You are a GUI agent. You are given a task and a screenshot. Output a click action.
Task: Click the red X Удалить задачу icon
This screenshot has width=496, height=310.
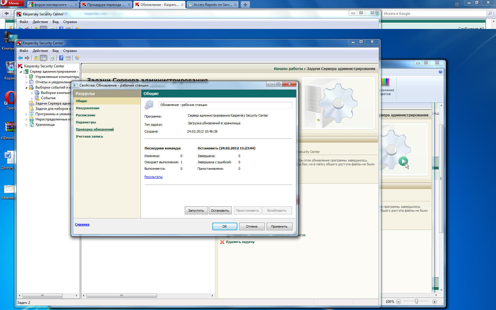point(222,242)
